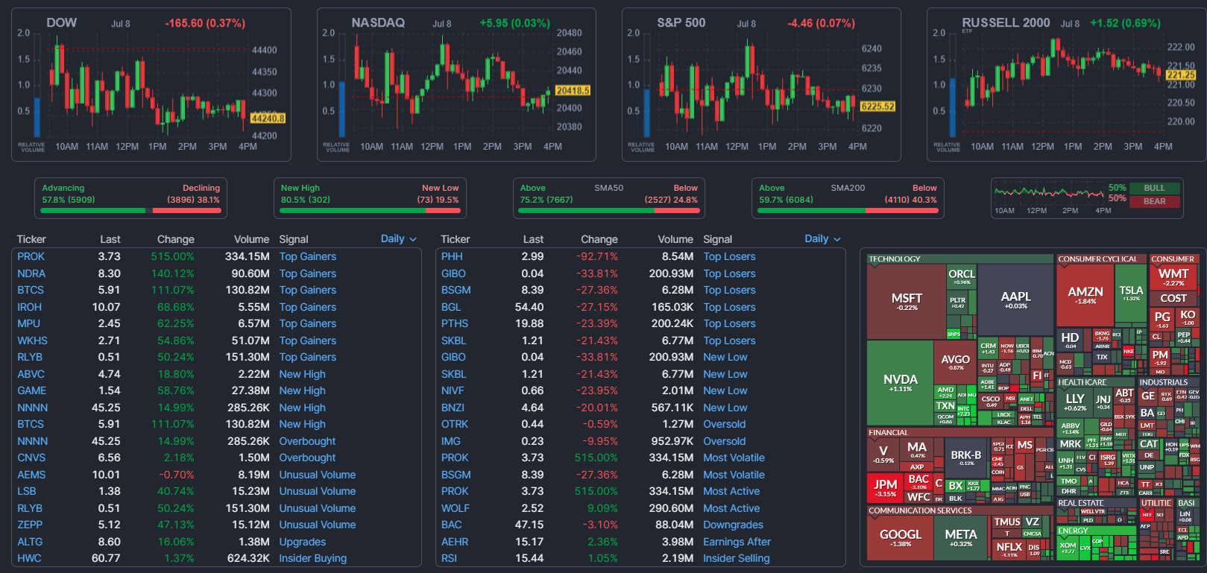1207x573 pixels.
Task: Open the BGL ticker link
Action: pyautogui.click(x=451, y=307)
